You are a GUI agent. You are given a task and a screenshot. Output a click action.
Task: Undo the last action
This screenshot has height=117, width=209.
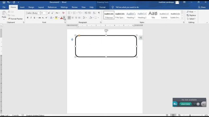pos(8,2)
